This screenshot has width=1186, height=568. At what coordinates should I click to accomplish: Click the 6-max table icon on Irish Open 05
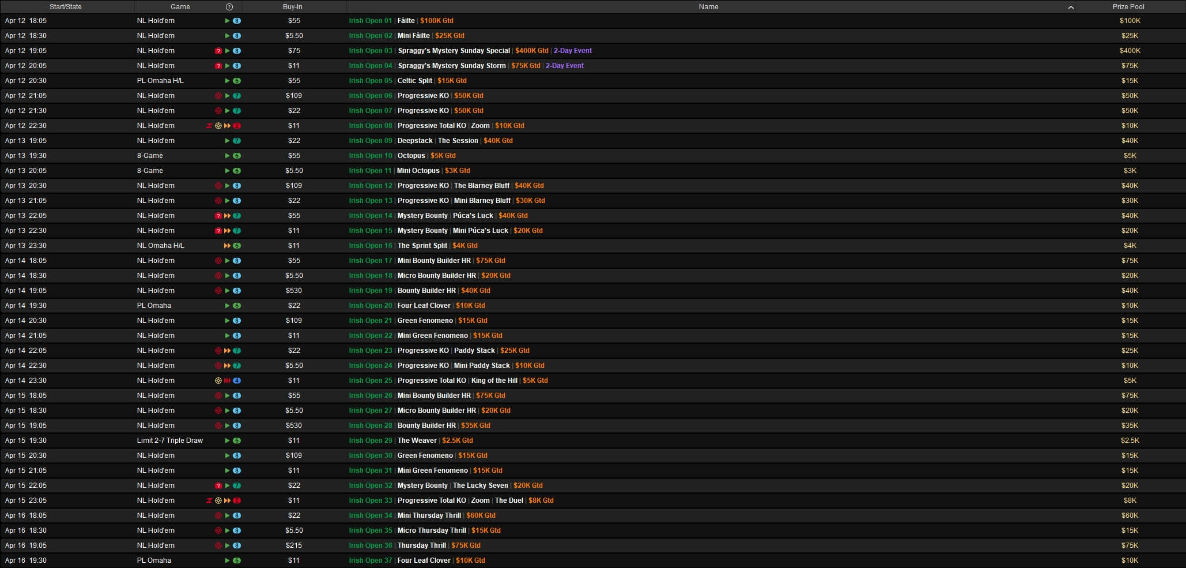[237, 81]
